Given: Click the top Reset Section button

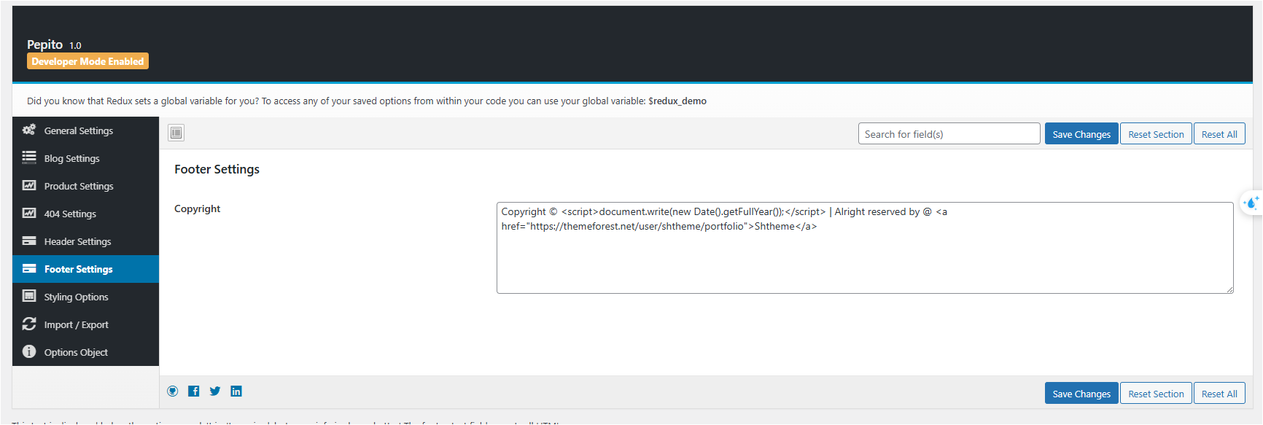Looking at the screenshot, I should [x=1156, y=134].
